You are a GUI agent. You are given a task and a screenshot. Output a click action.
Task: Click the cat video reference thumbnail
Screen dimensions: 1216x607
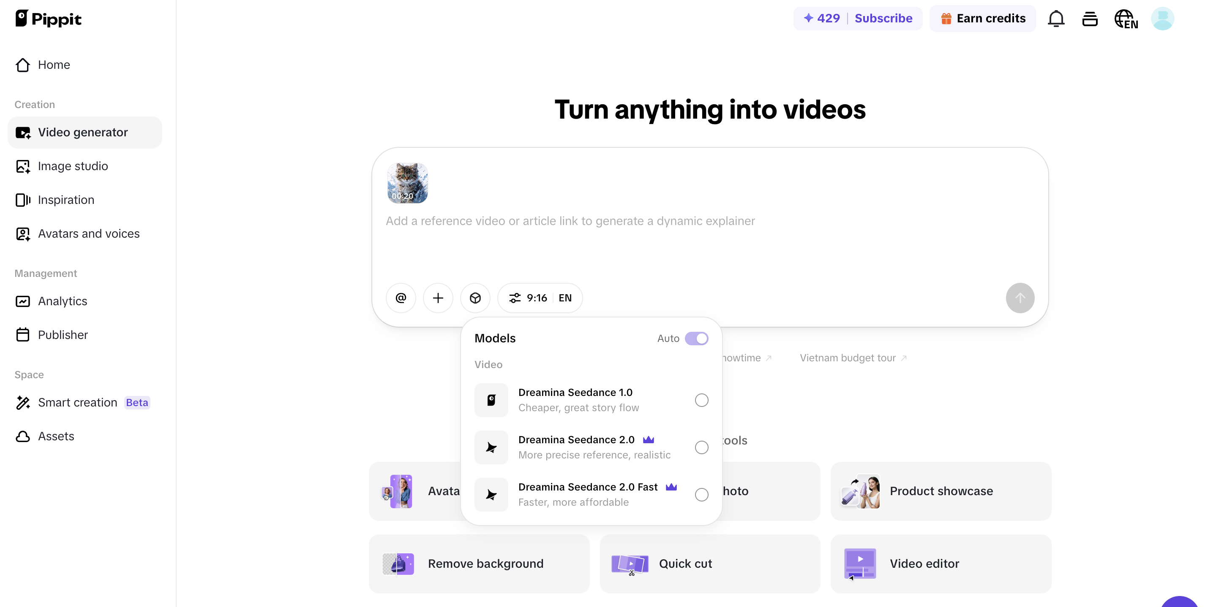(407, 183)
